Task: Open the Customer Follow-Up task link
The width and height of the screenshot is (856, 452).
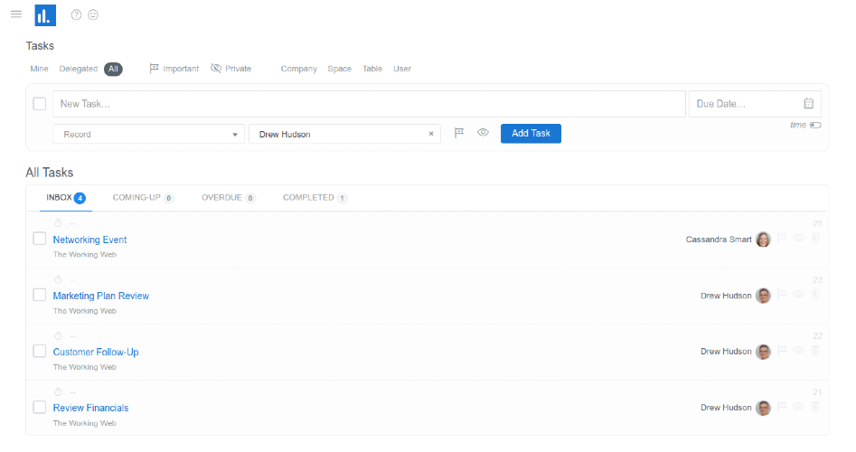Action: pyautogui.click(x=96, y=352)
